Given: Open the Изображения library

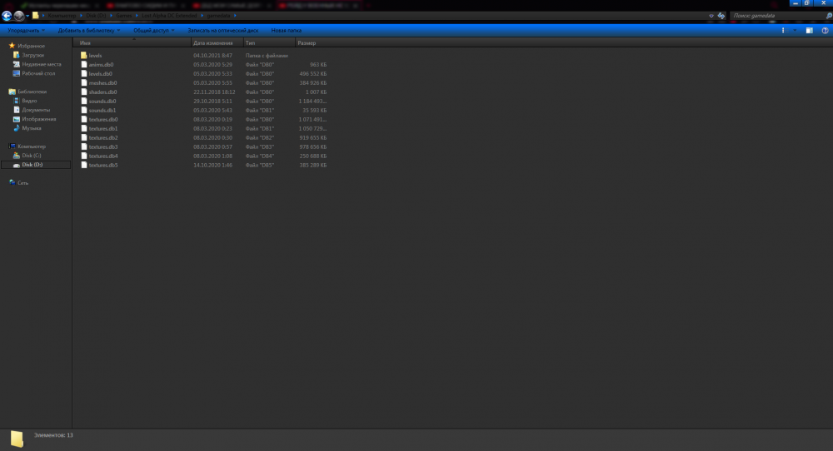Looking at the screenshot, I should (39, 119).
